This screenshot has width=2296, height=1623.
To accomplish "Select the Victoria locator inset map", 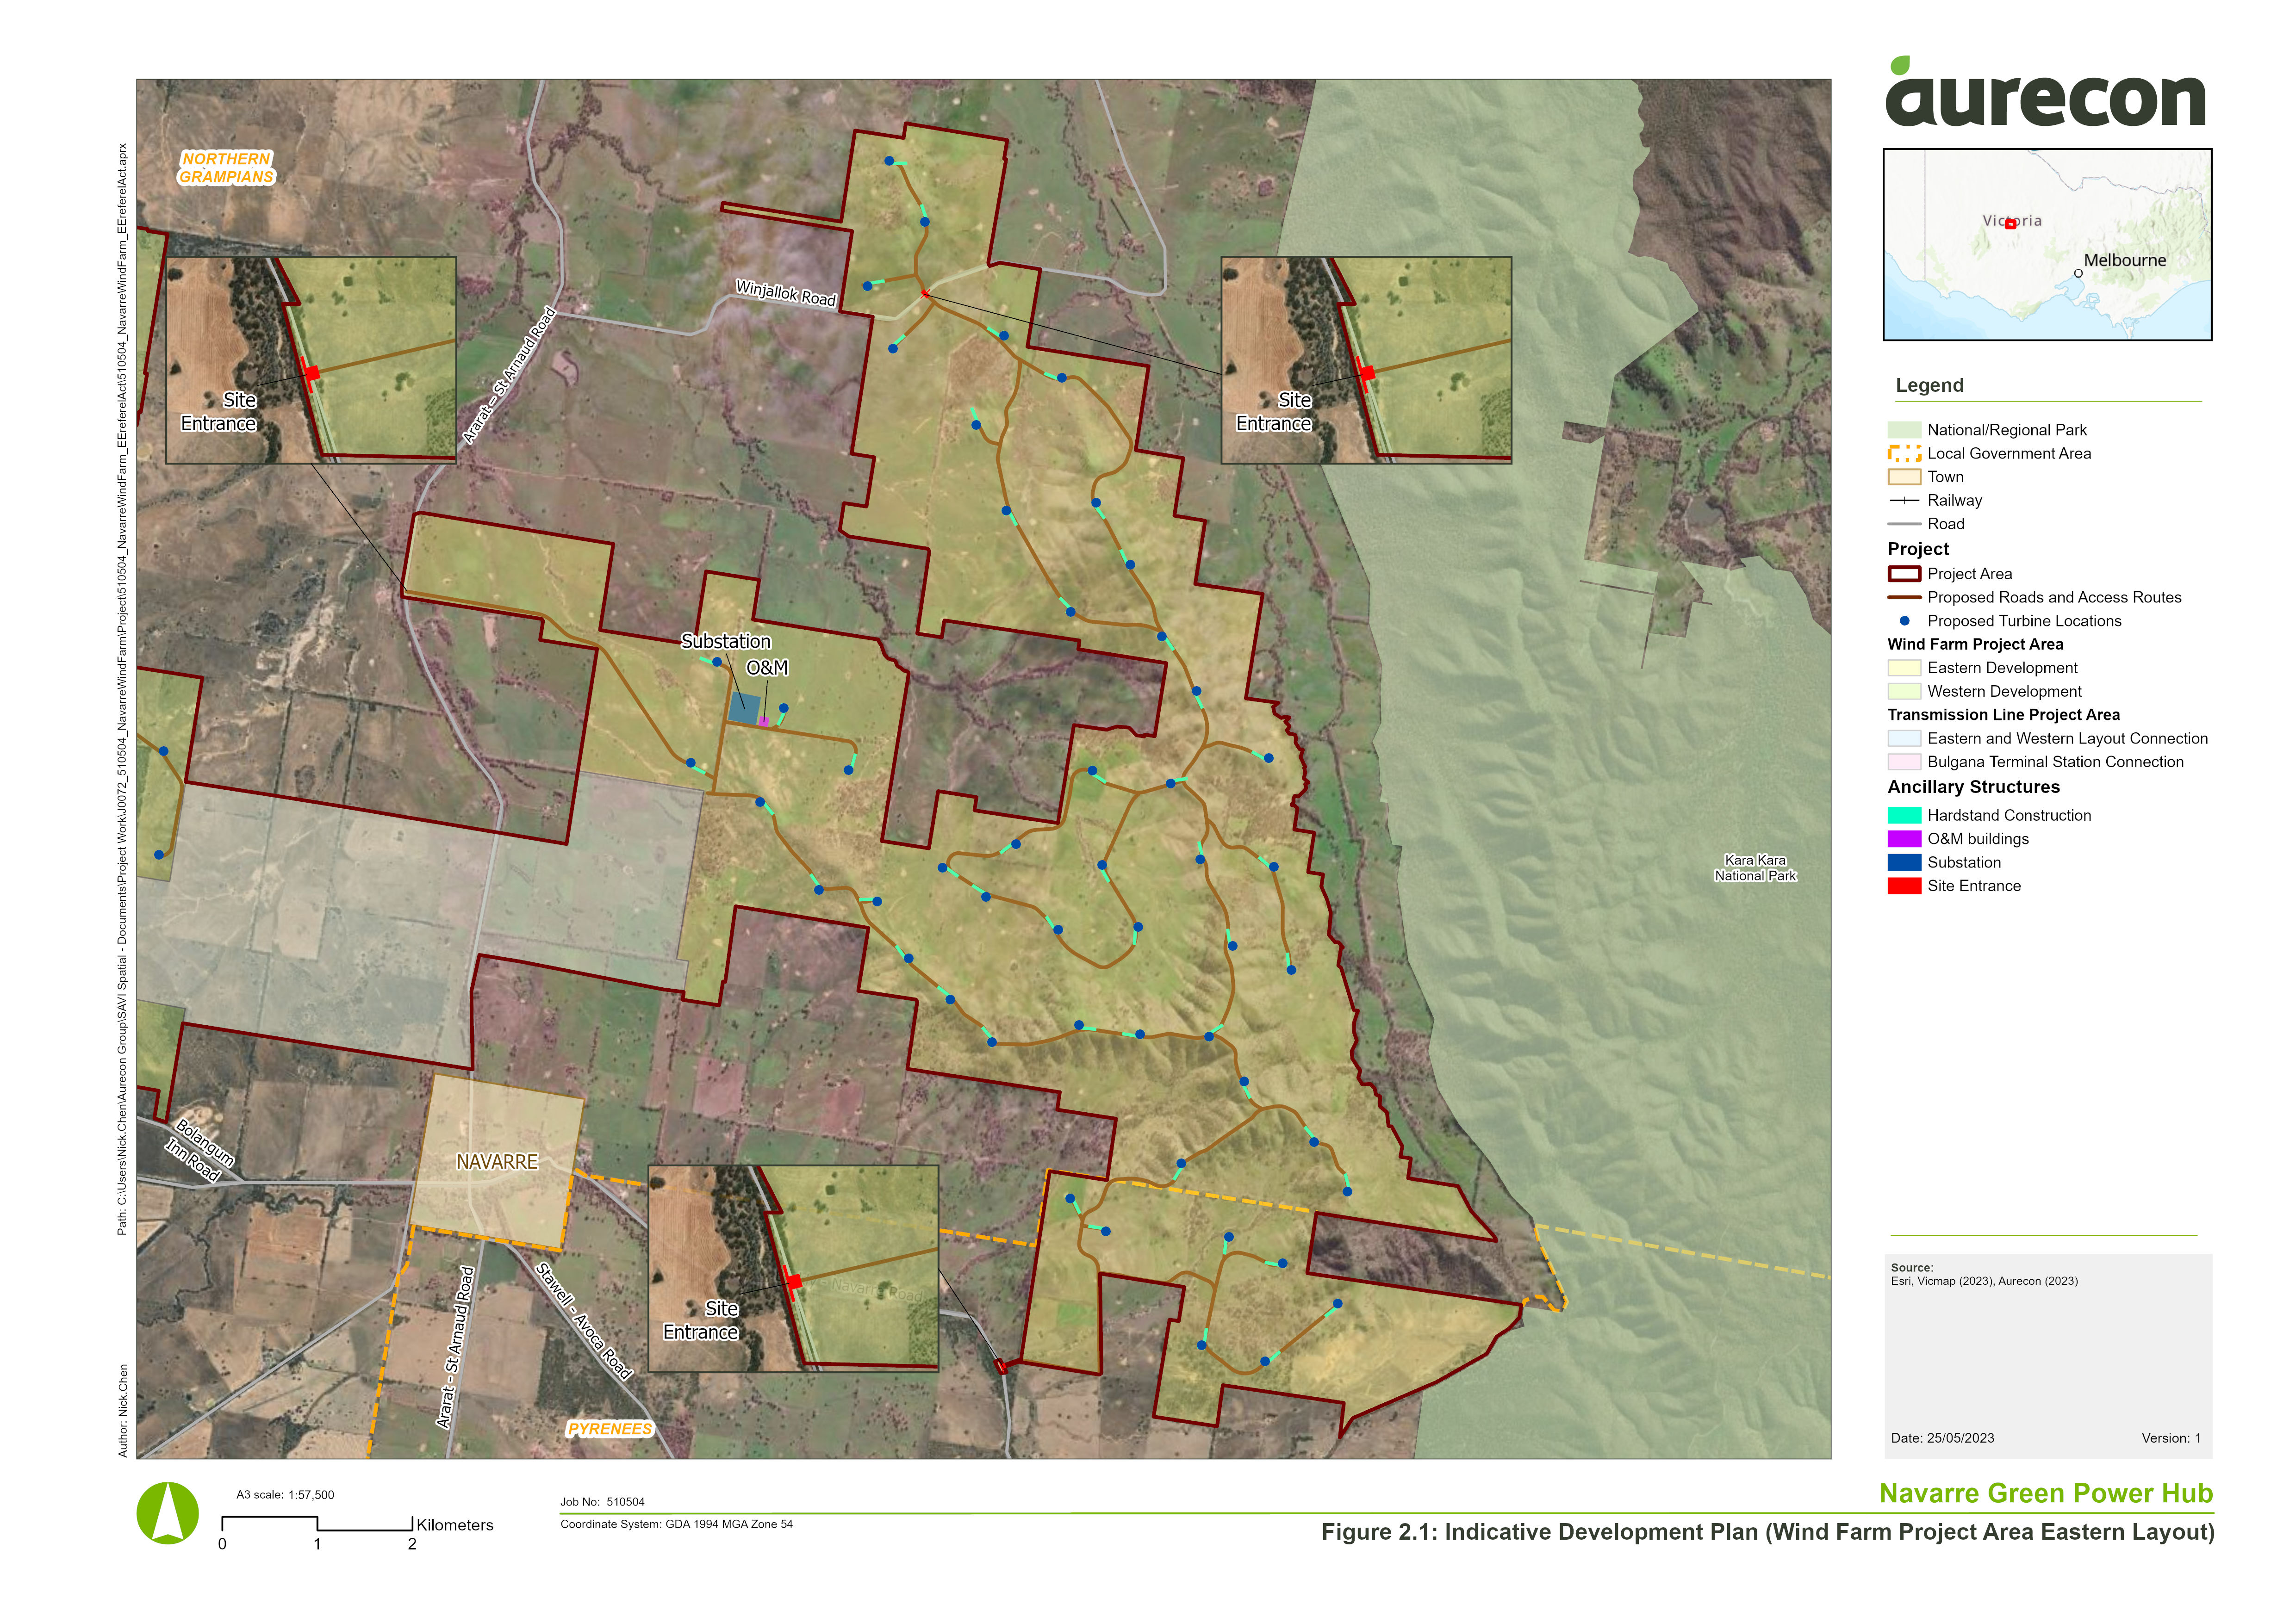I will (2047, 245).
